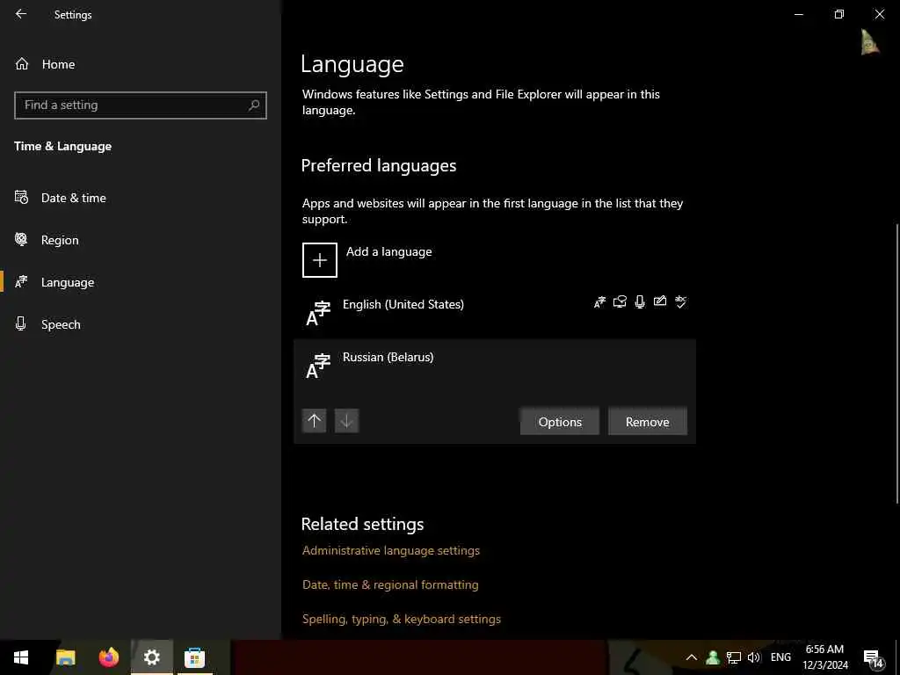
Task: Click the search magnifier icon
Action: (x=254, y=105)
